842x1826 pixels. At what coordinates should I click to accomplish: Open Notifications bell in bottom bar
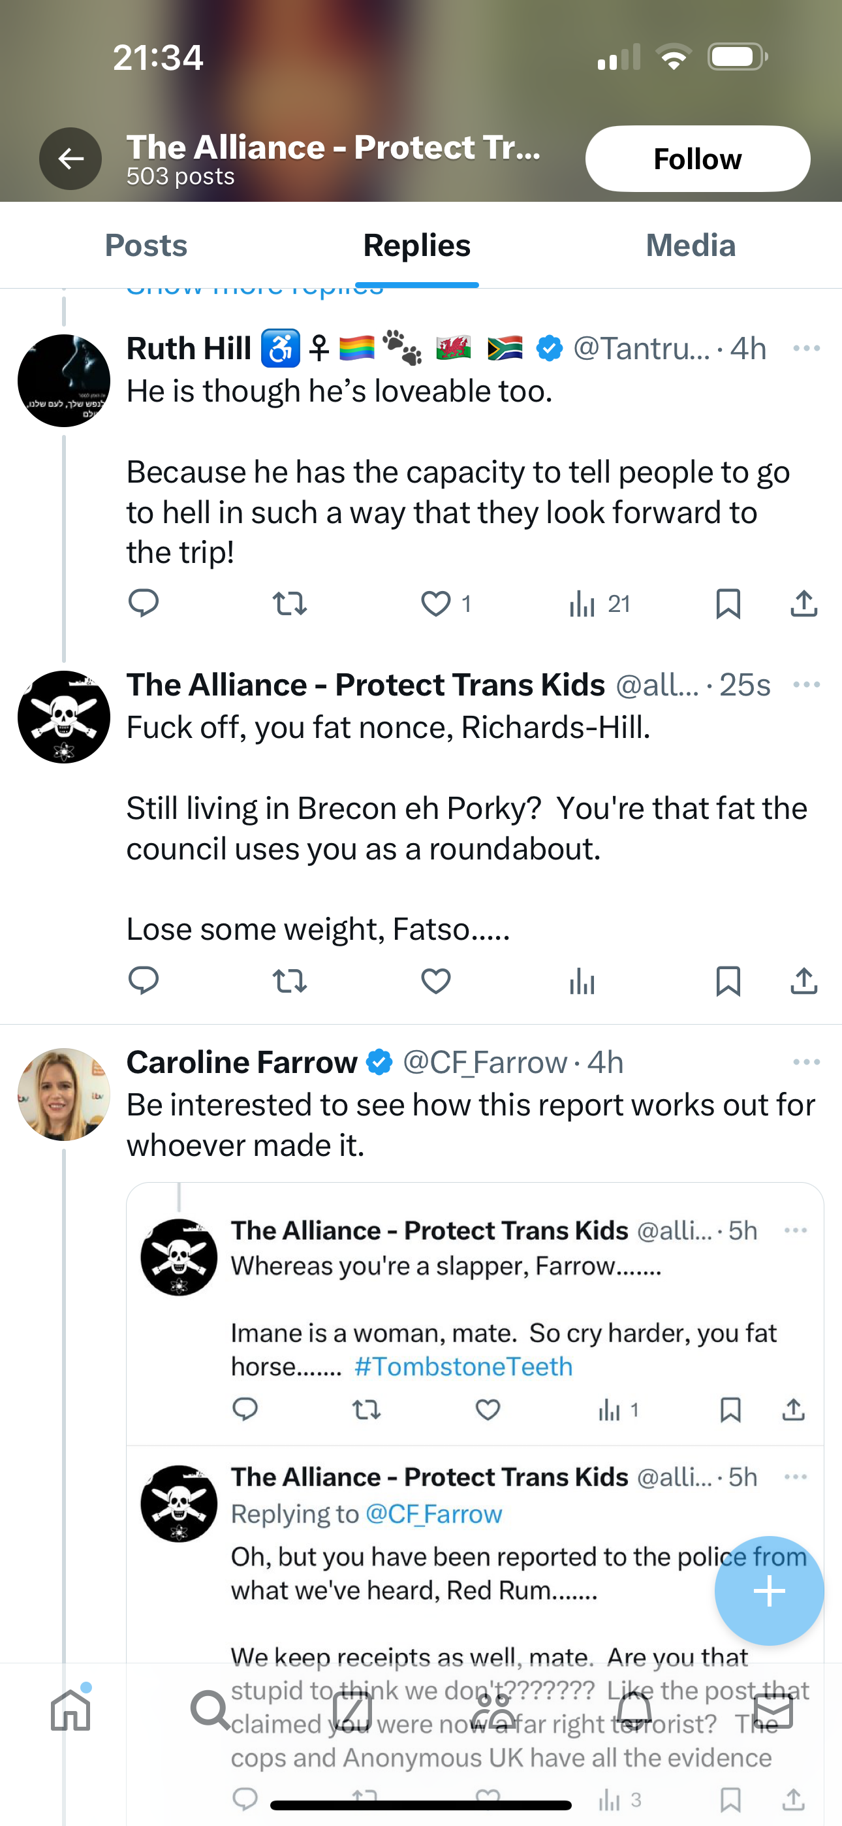pos(633,1710)
